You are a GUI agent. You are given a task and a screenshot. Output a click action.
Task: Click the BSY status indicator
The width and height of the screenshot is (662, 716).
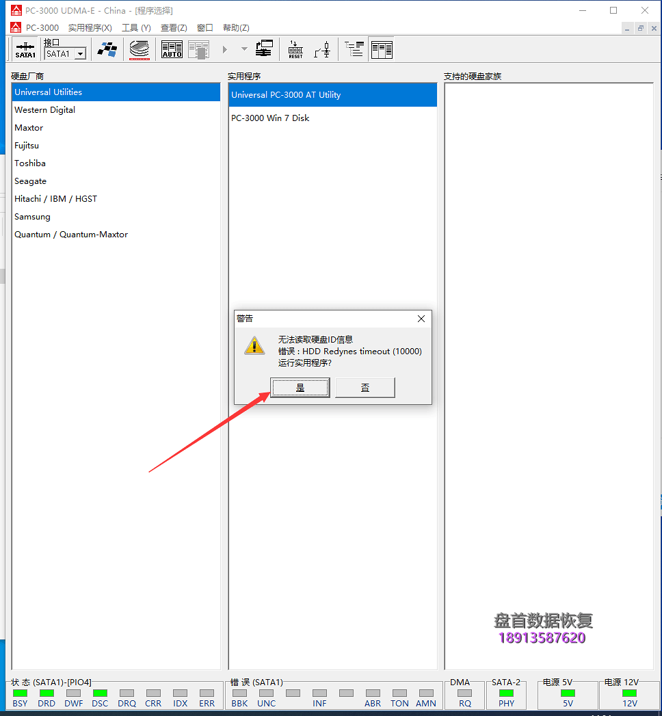coord(20,698)
